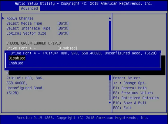This screenshot has height=124, width=168.
Task: Click the 'CHOOSE UNCONFIGURED DRIVES:' heading
Action: [x=35, y=43]
